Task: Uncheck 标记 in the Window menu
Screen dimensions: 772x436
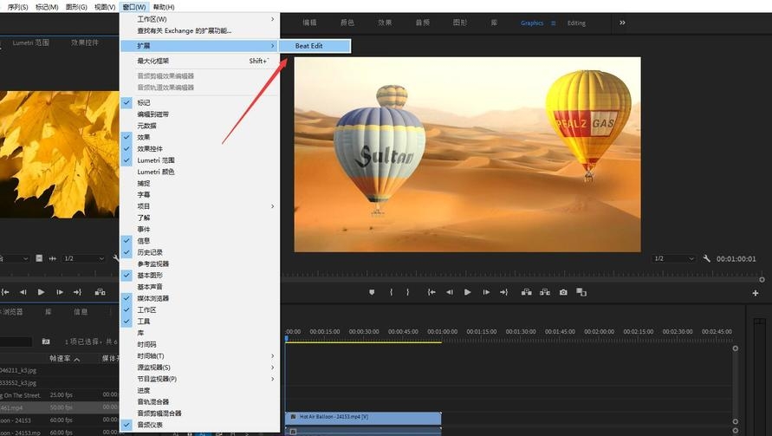Action: click(127, 102)
